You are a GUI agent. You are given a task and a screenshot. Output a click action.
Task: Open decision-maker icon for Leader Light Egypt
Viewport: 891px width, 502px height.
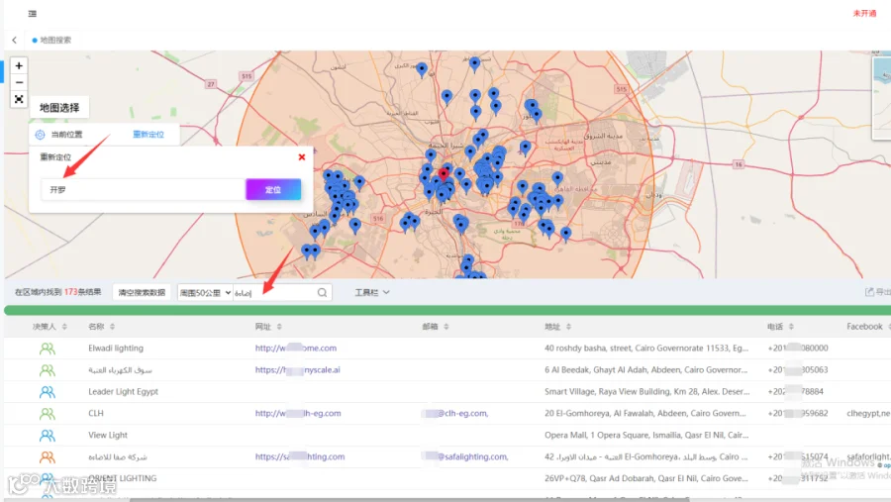pyautogui.click(x=48, y=392)
